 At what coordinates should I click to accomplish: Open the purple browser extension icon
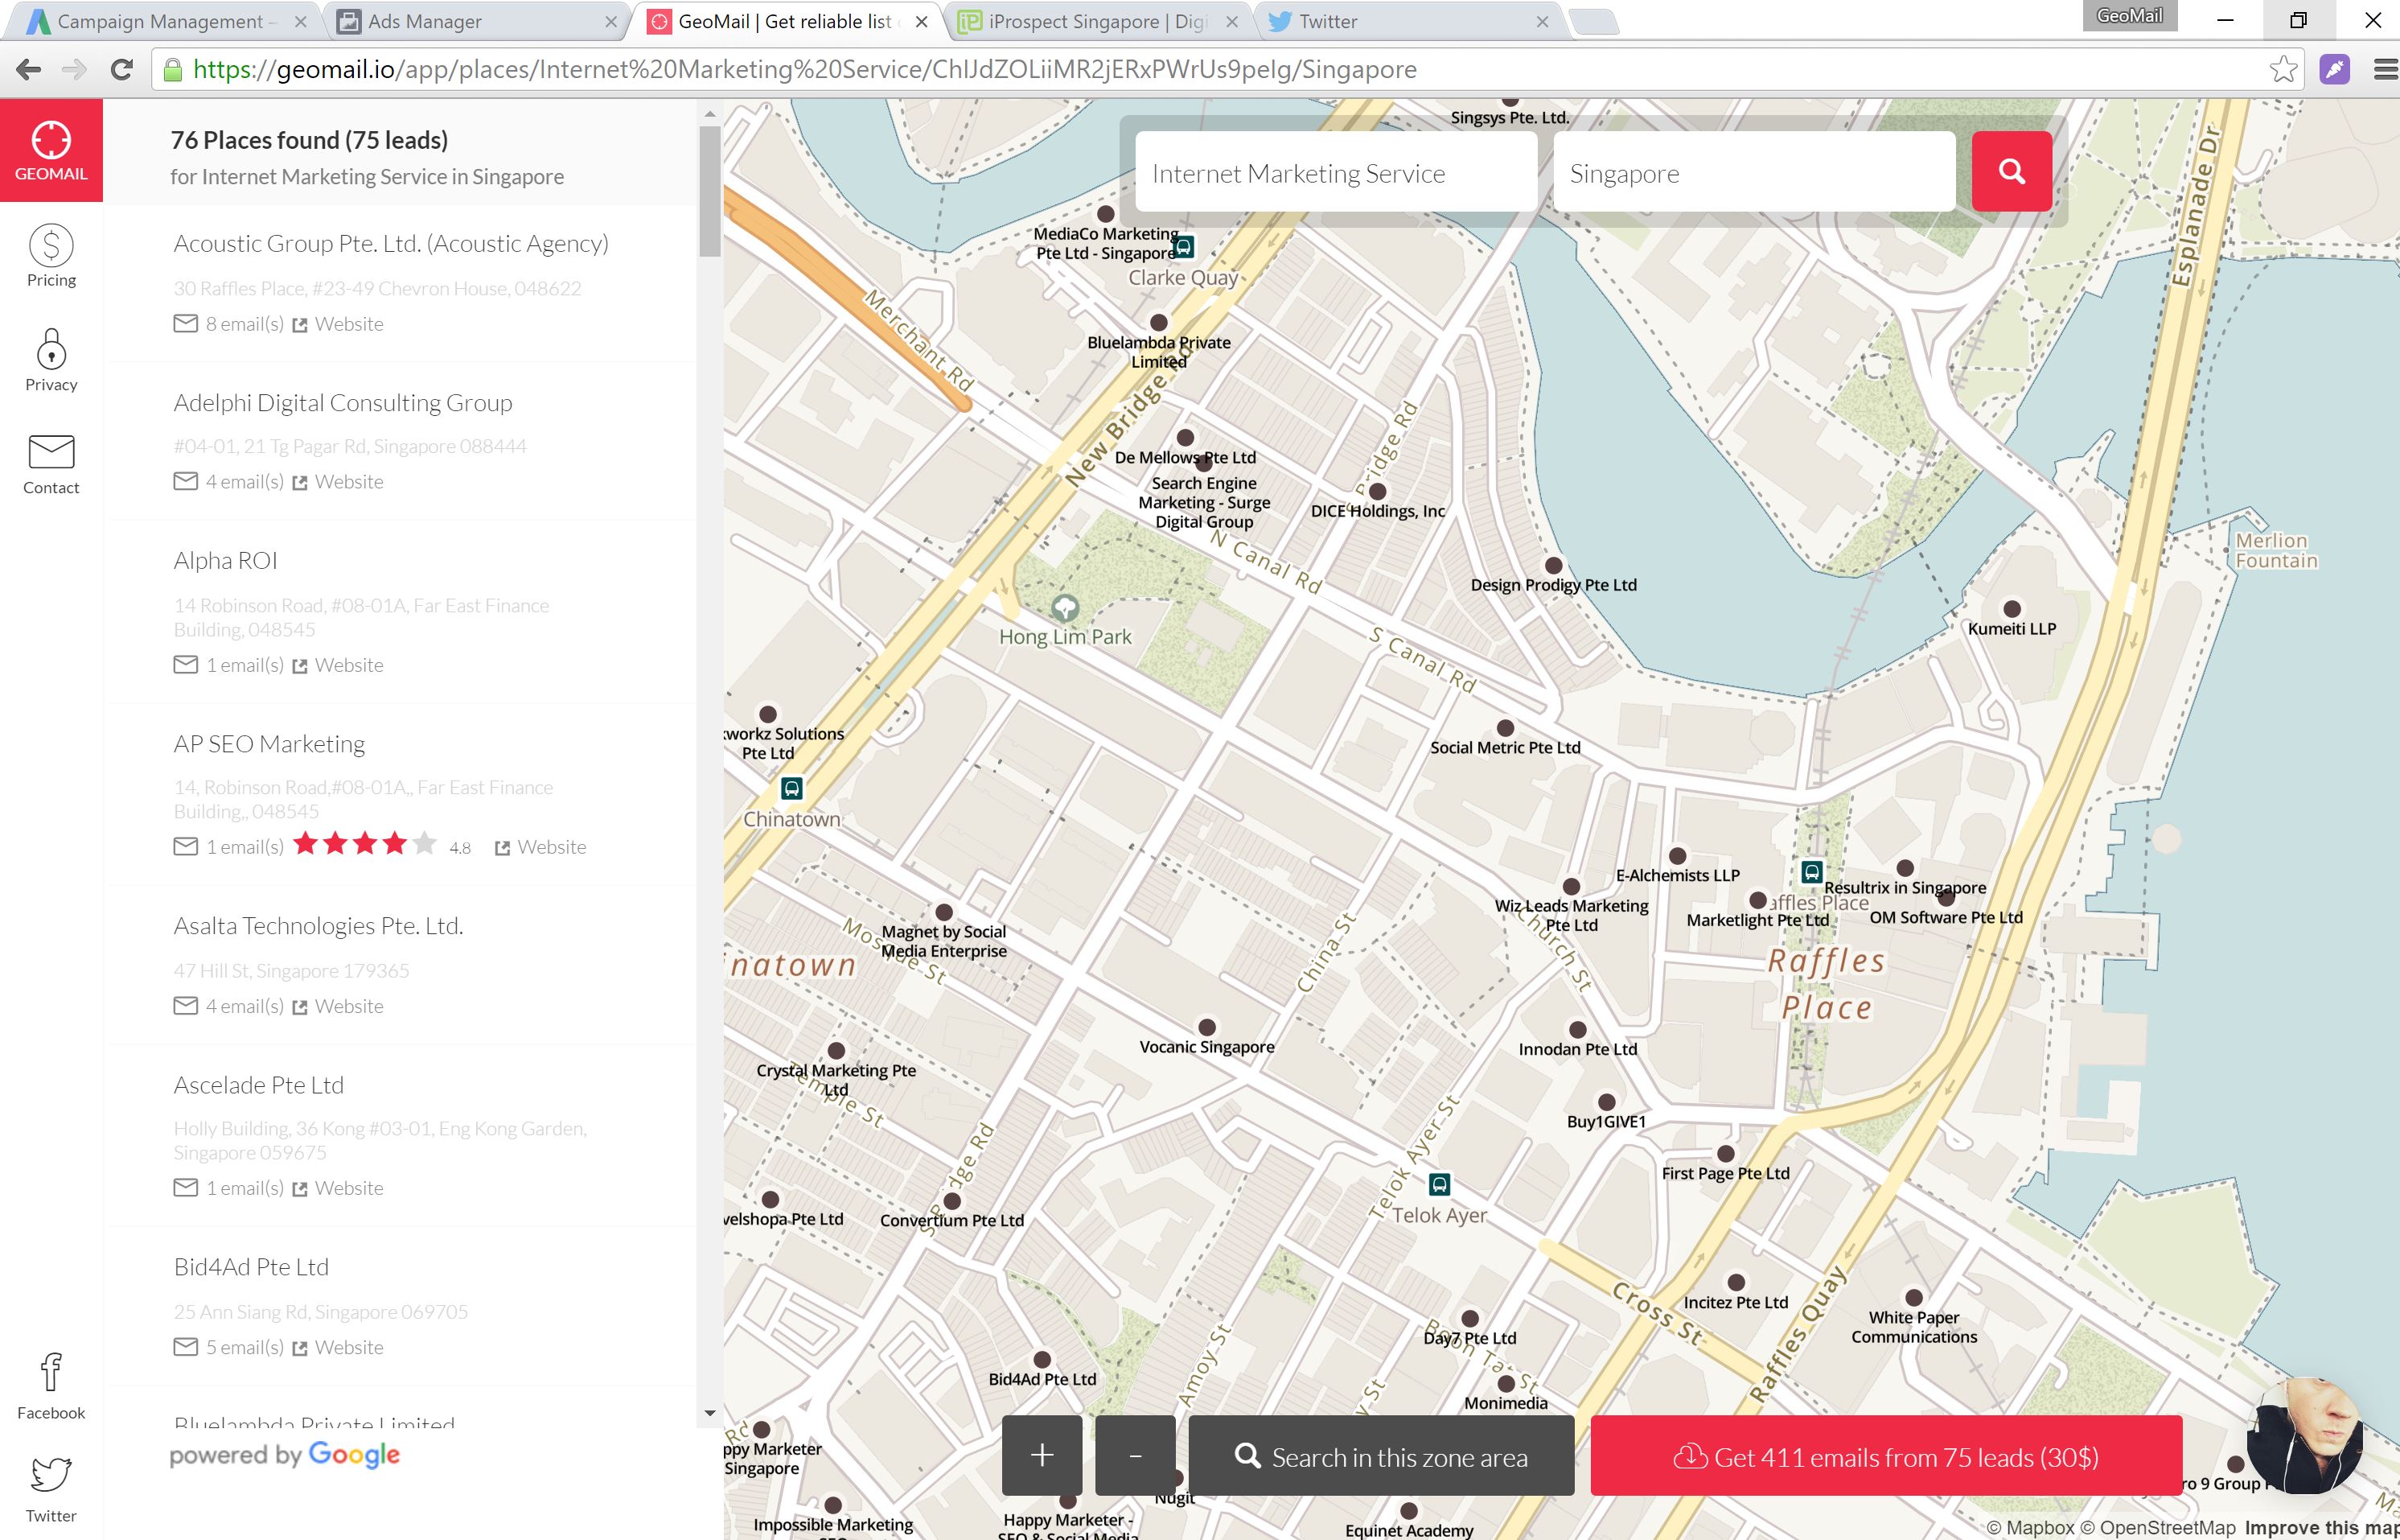coord(2335,69)
